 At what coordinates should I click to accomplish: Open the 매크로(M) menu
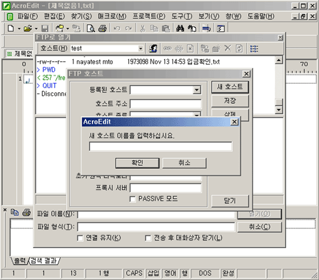112,17
